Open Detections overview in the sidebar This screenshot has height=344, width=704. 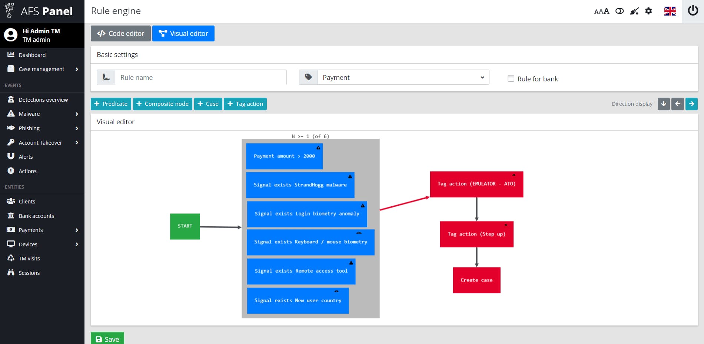(42, 100)
